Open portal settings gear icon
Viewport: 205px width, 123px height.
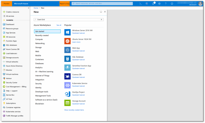[x=159, y=4]
